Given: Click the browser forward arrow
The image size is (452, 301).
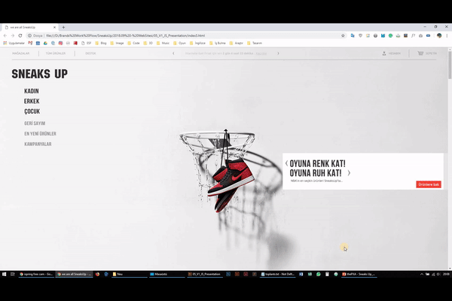Looking at the screenshot, I should (12, 35).
